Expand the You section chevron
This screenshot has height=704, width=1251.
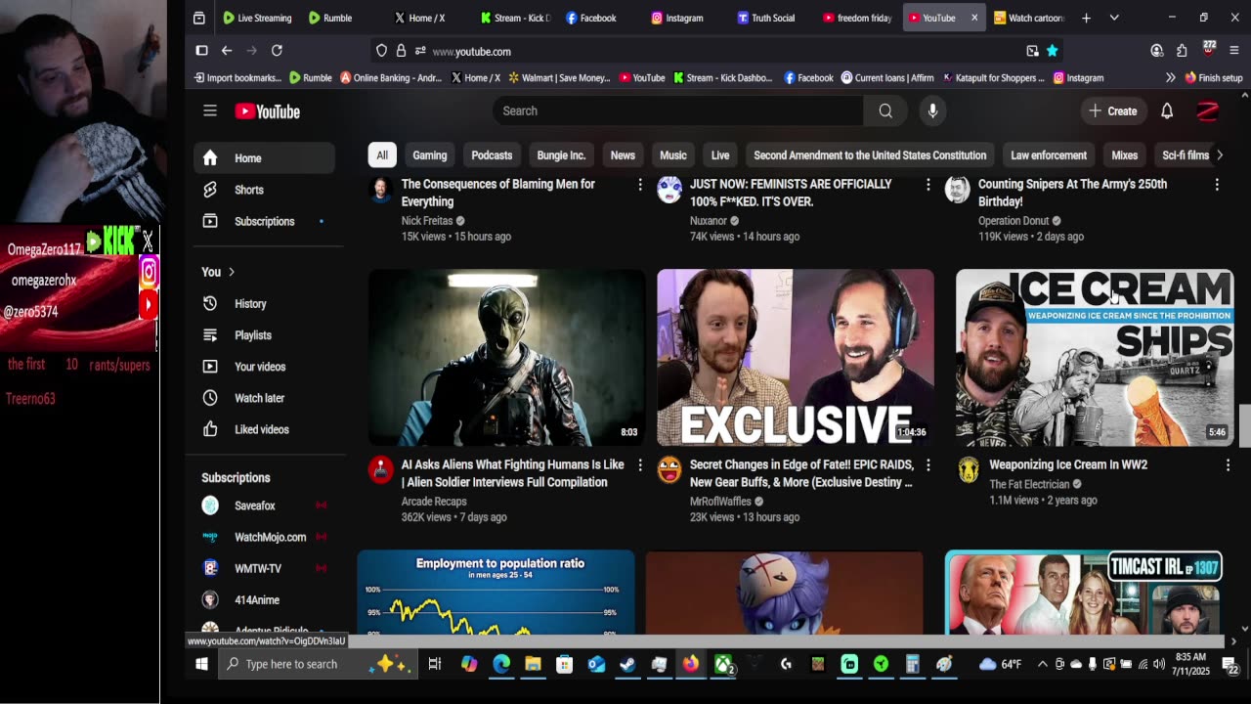(x=232, y=272)
